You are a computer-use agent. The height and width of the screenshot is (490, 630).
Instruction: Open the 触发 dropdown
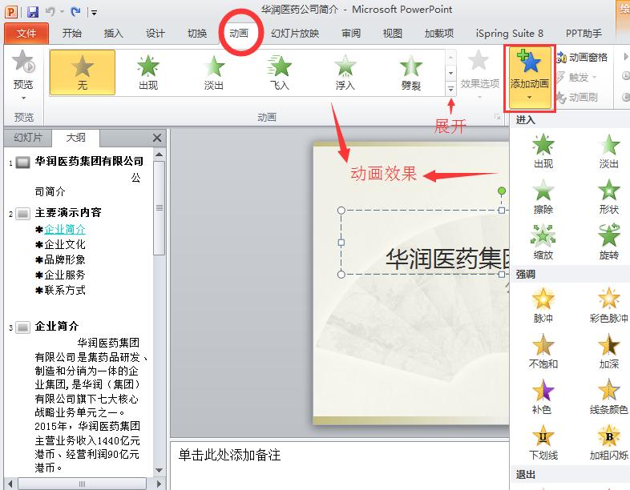[x=577, y=77]
